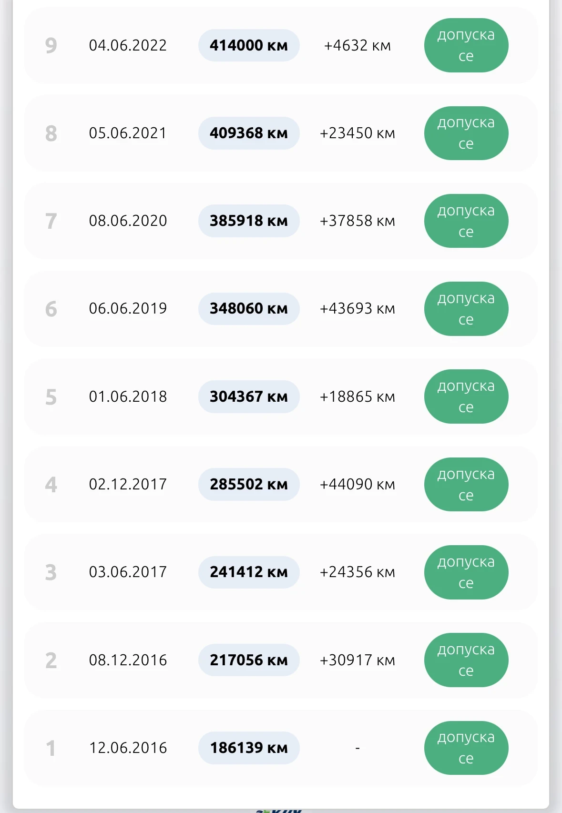Screen dimensions: 562x813
Task: Click row number 4
Action: 51,485
